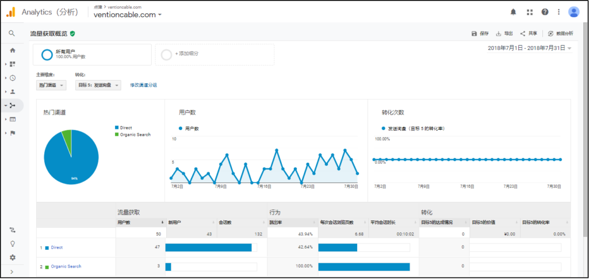Expand the Audience section arrow
This screenshot has width=589, height=279.
pyautogui.click(x=6, y=91)
